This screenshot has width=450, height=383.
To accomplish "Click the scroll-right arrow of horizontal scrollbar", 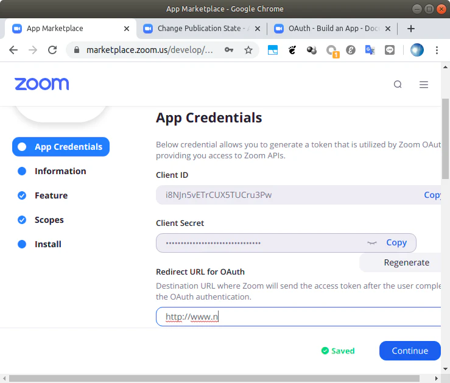I will pyautogui.click(x=437, y=378).
